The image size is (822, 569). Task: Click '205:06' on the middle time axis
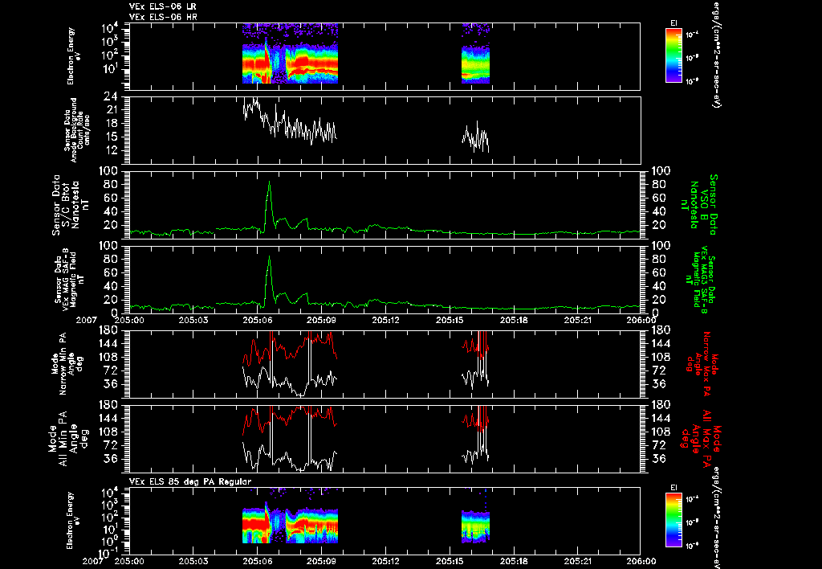pos(258,320)
